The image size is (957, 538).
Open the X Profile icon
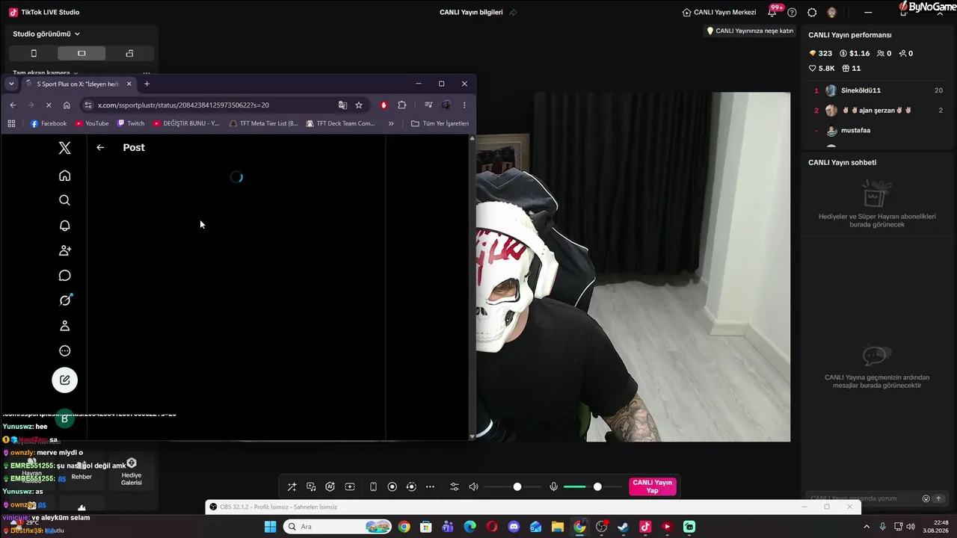[x=65, y=326]
